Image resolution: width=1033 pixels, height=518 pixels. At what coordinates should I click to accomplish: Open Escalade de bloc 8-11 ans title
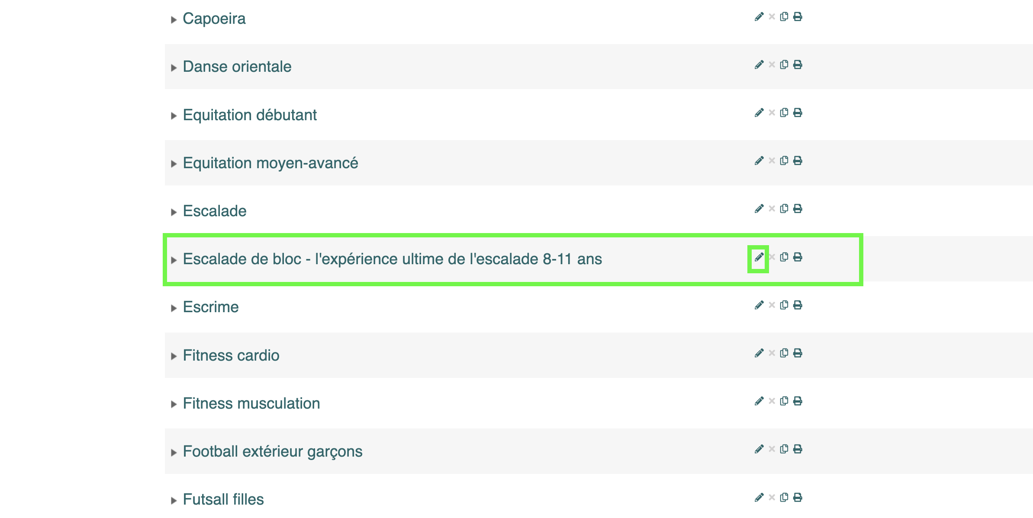[393, 259]
